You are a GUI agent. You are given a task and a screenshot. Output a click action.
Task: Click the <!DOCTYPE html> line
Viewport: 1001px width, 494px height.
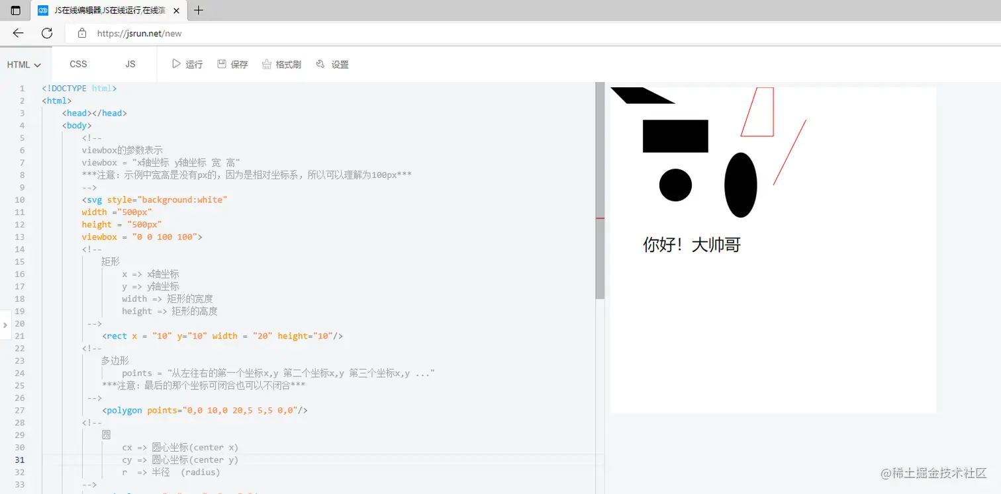click(x=79, y=88)
